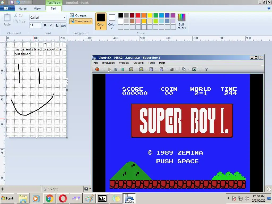Switch to the View ribbon tab
Screen dimensions: 272x204
(x=37, y=8)
